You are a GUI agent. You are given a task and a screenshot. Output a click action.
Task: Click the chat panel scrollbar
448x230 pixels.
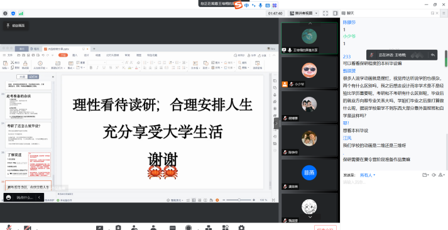click(446, 58)
